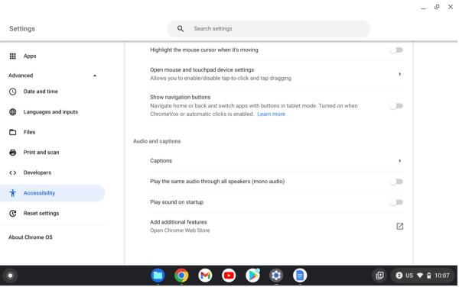459x287 pixels.
Task: Click the Wi-Fi icon in system tray
Action: coord(420,276)
